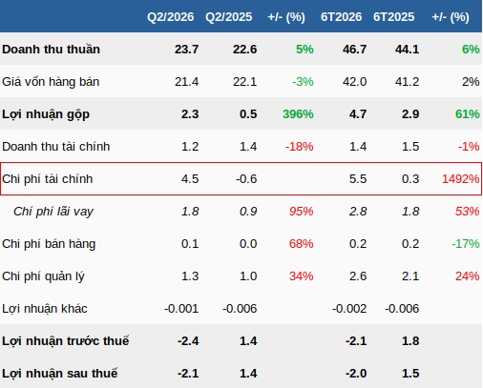Click the Q2/2025 column header
The image size is (483, 388).
coord(228,17)
